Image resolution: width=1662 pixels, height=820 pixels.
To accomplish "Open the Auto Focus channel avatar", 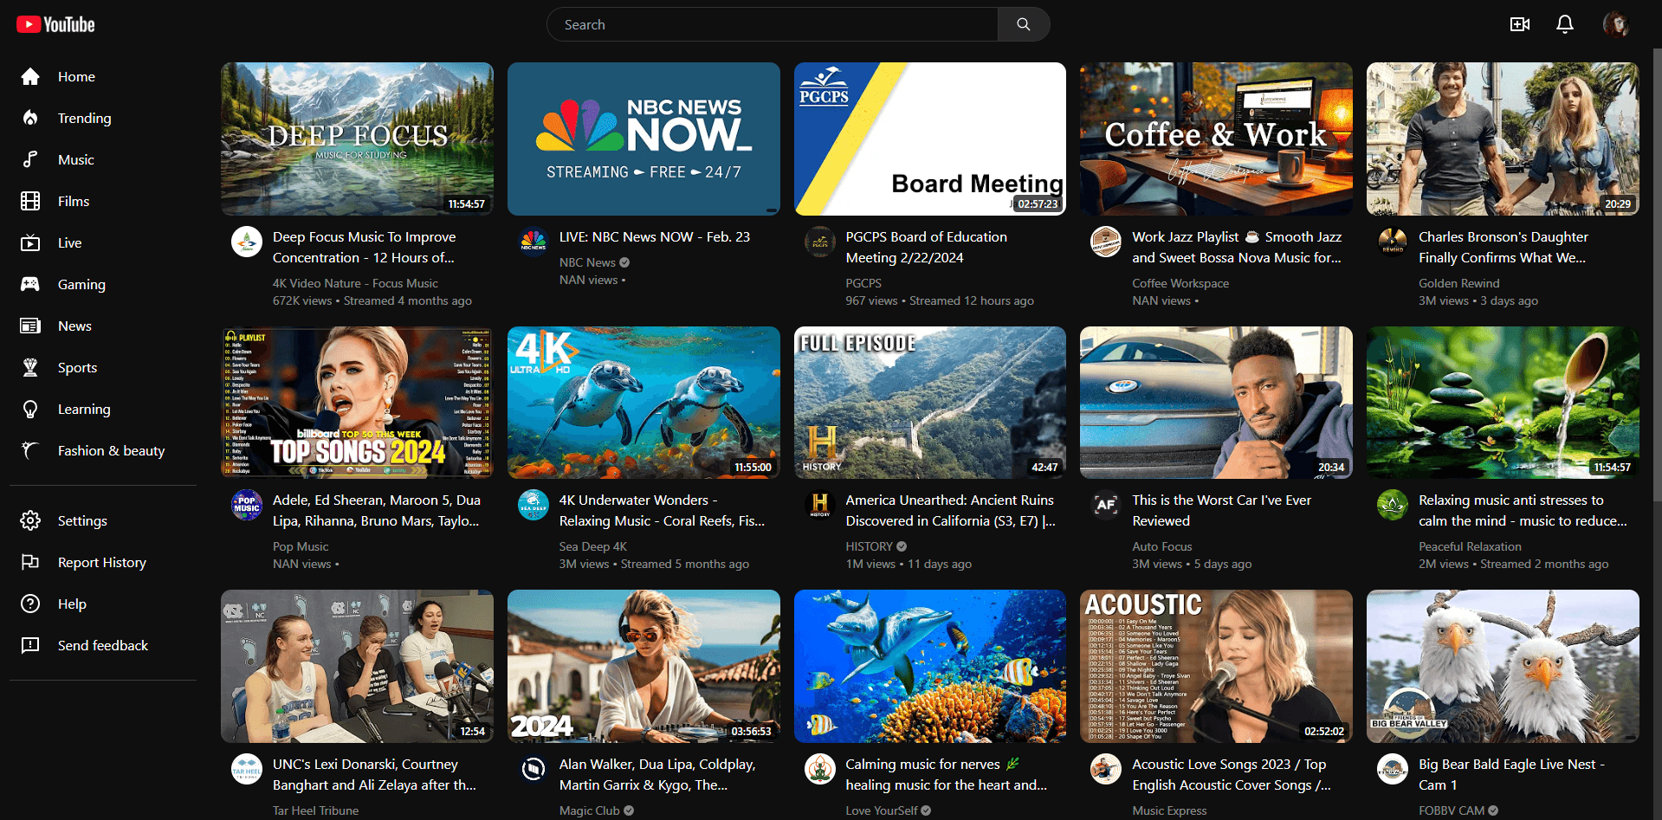I will click(1106, 505).
